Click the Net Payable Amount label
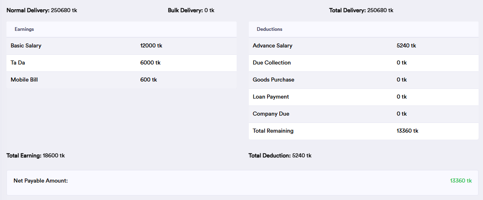Image resolution: width=483 pixels, height=200 pixels. [x=41, y=181]
